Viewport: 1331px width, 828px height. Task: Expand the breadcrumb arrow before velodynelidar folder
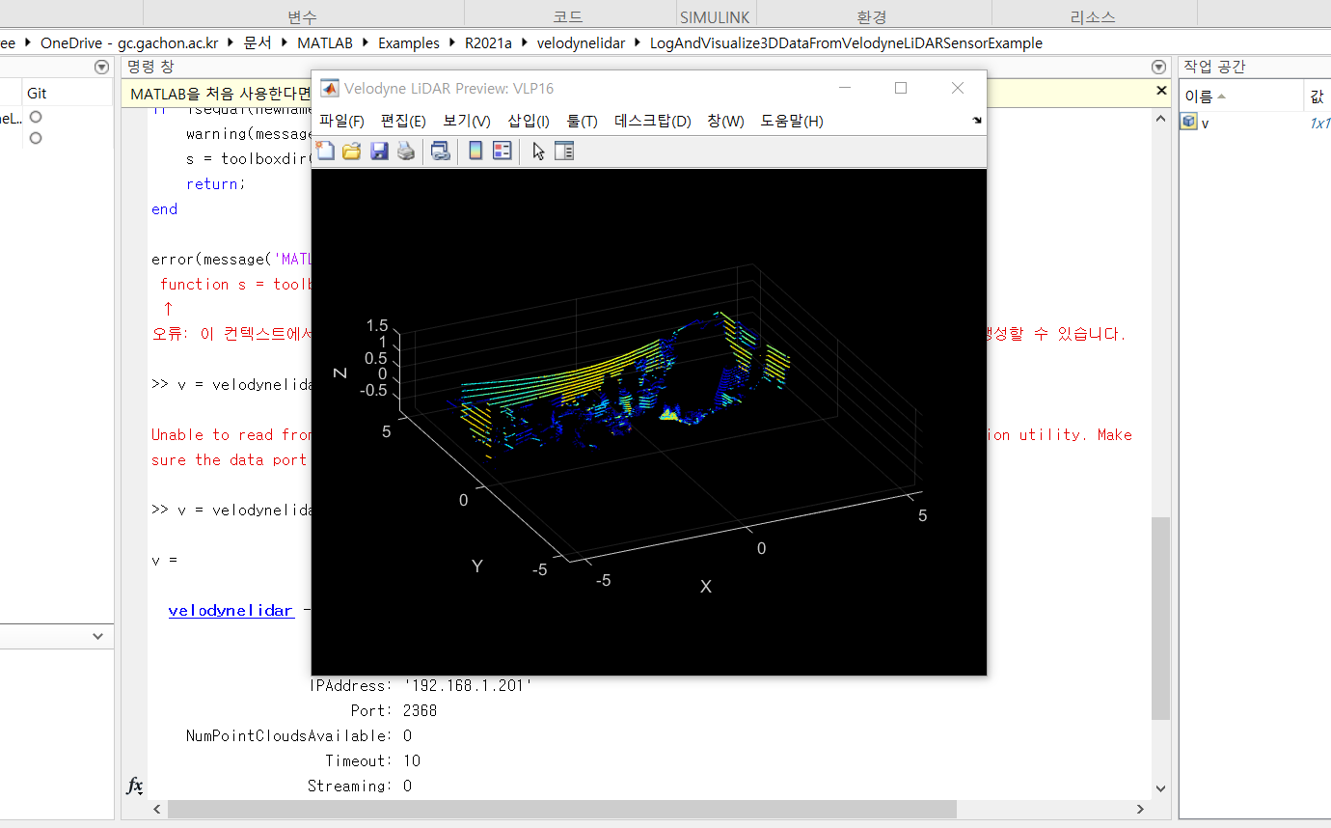point(526,43)
